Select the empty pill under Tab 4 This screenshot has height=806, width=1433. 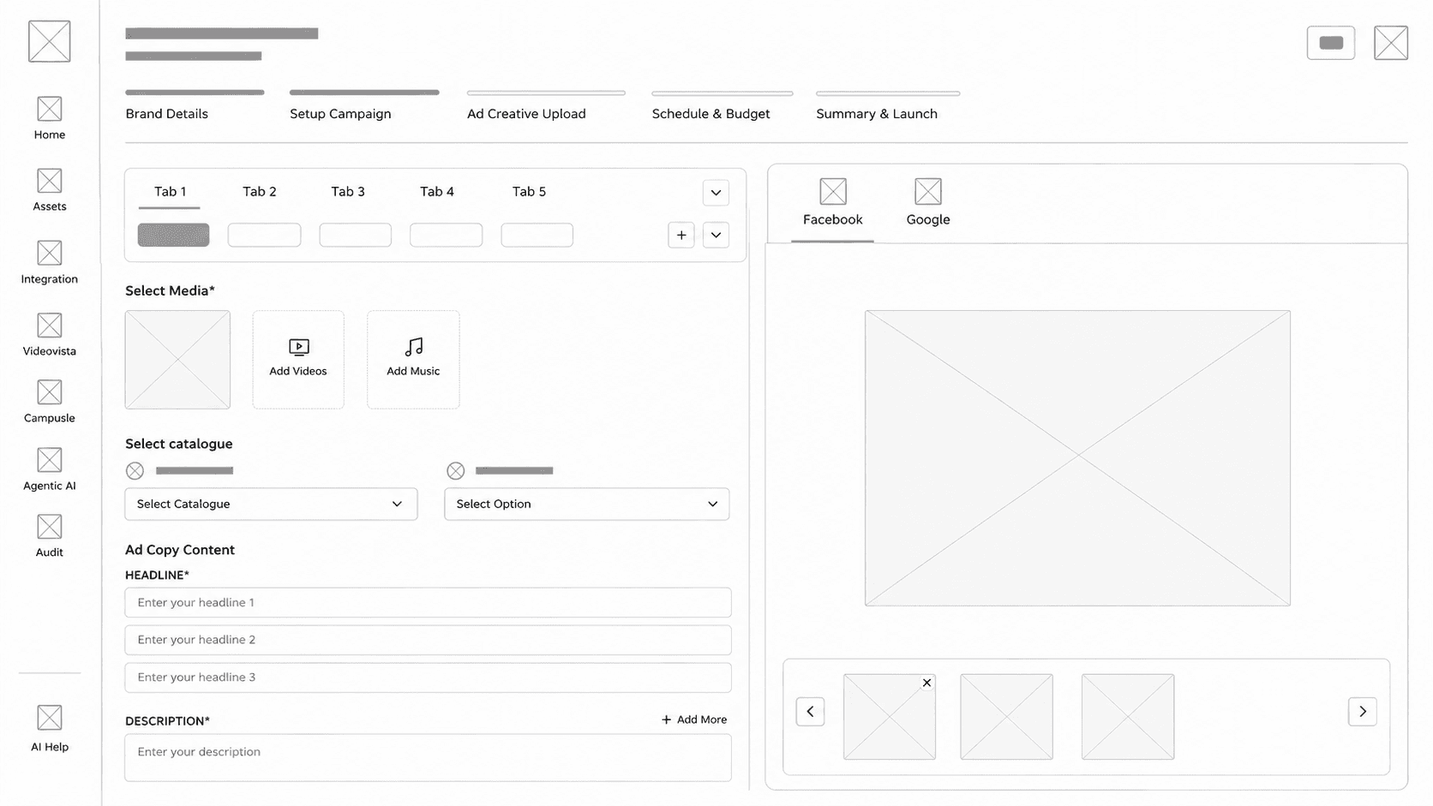pos(446,235)
